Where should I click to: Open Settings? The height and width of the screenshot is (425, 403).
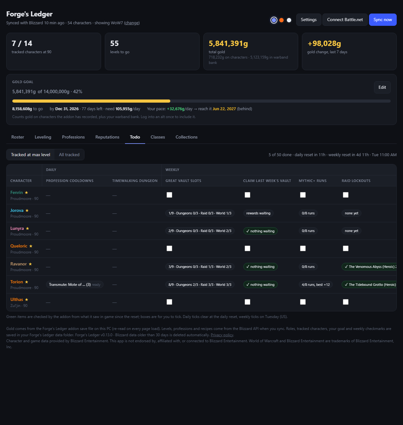(309, 20)
